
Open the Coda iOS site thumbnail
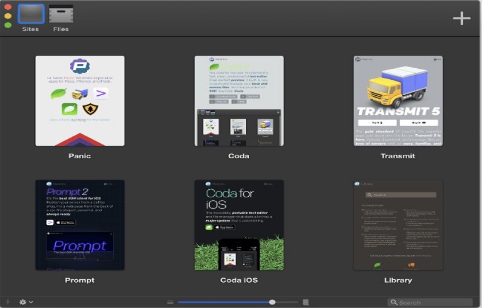click(x=239, y=225)
